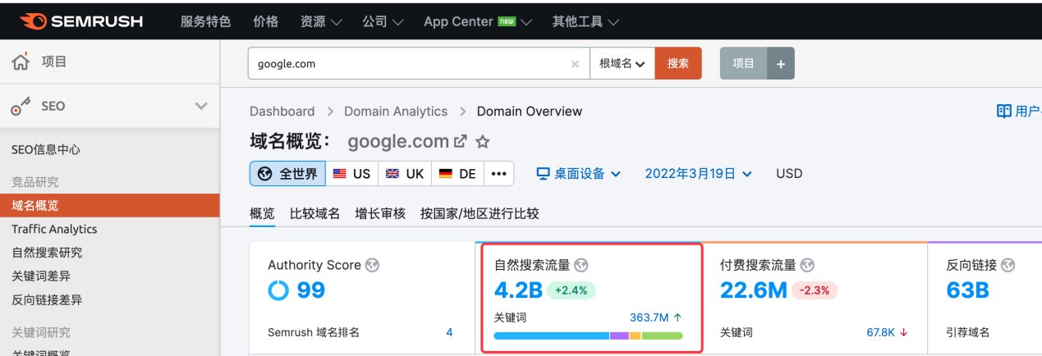
Task: Clear the google.com search field
Action: point(575,63)
